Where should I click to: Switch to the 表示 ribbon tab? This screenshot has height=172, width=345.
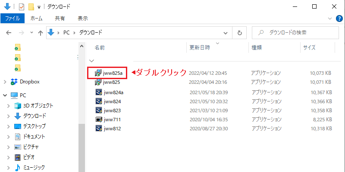coord(83,18)
